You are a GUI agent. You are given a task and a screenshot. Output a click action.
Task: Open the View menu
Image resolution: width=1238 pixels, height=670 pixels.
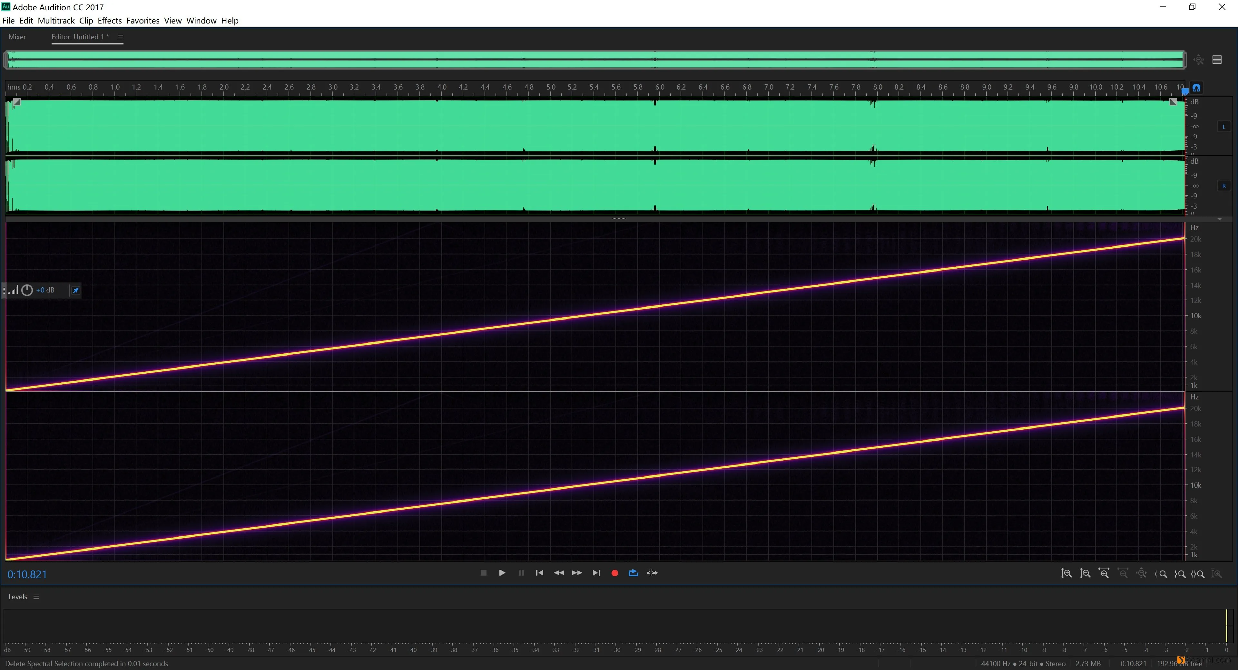172,21
